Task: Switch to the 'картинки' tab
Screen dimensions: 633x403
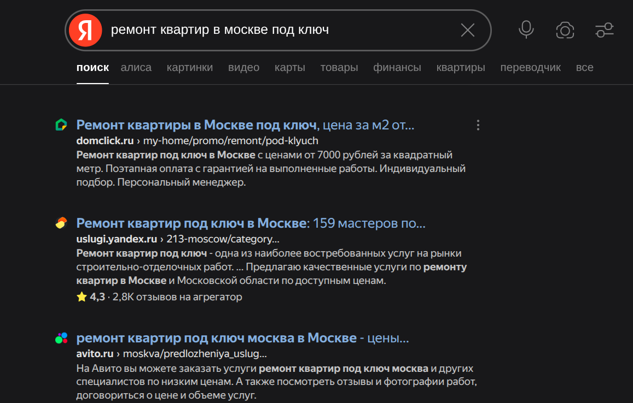Action: [x=189, y=67]
